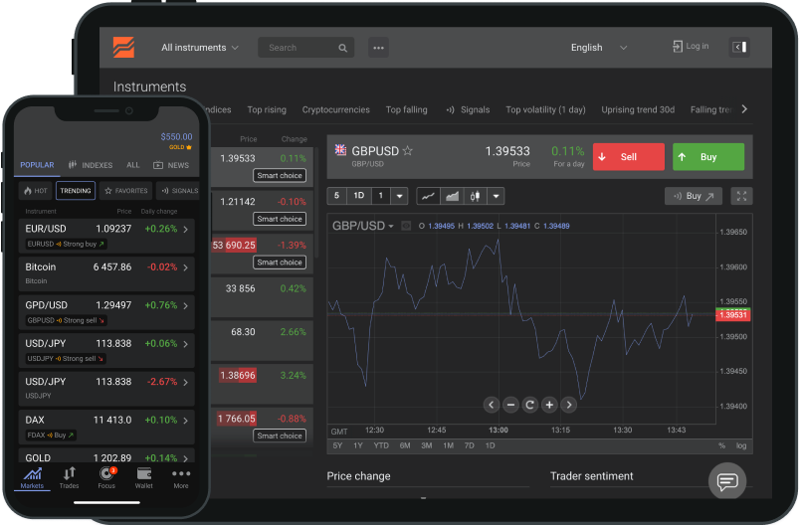799x525 pixels.
Task: Click the instruments list scrollbar
Action: pyautogui.click(x=316, y=203)
